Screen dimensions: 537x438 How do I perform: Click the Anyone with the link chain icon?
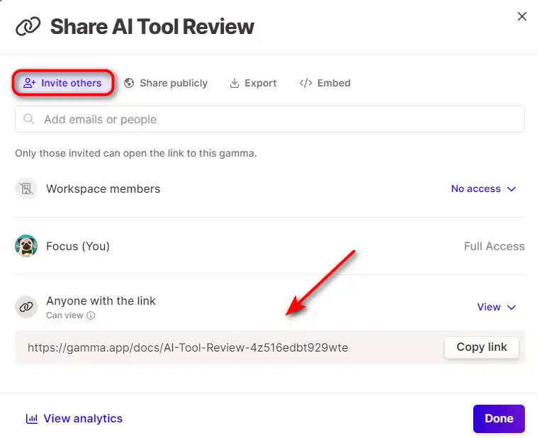coord(26,307)
